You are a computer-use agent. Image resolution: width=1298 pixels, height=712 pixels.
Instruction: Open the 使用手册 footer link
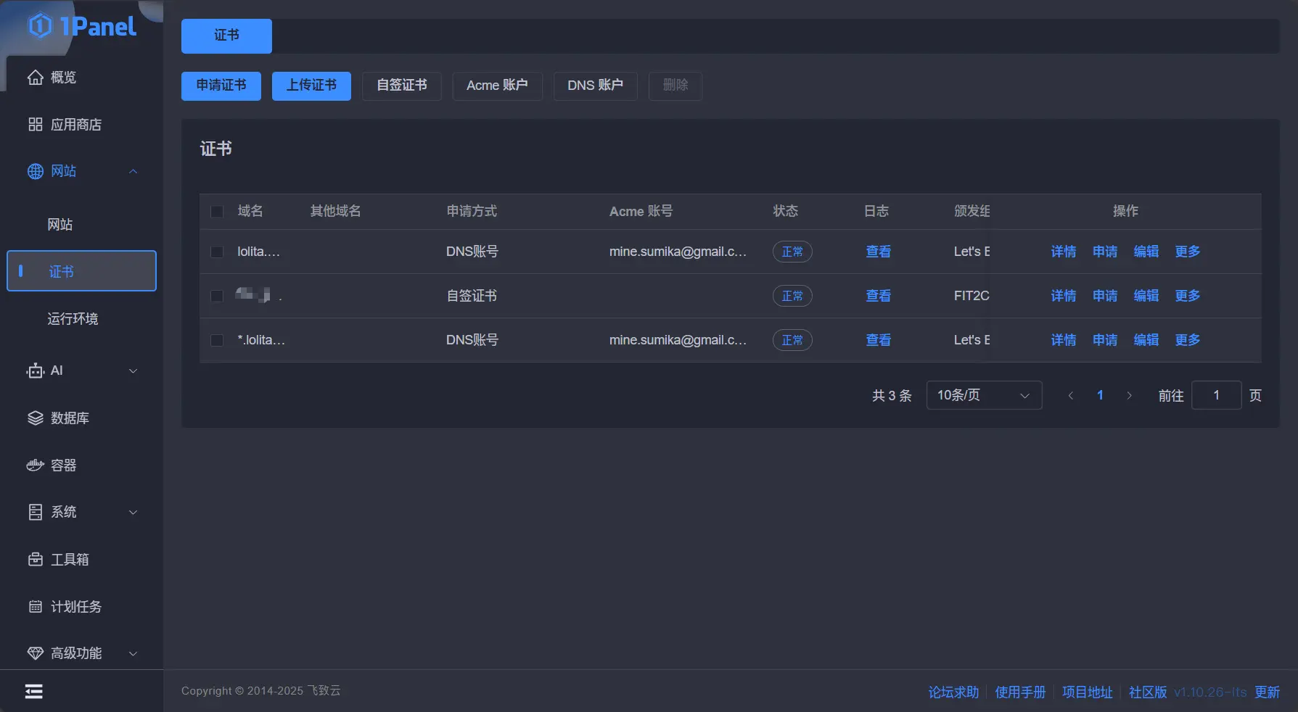coord(1020,692)
